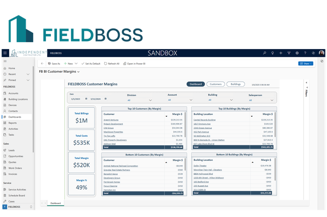Click Save As in command bar
327x217 pixels.
coord(54,64)
